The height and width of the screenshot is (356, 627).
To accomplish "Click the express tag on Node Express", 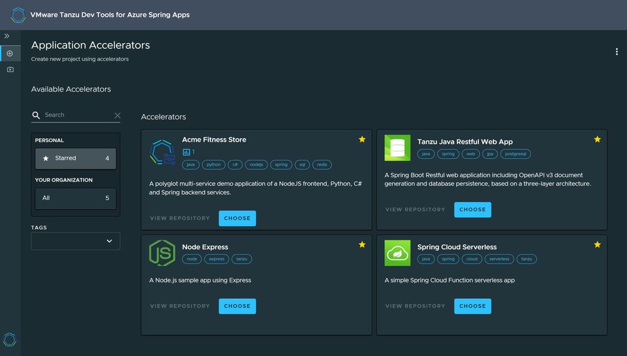I will (x=217, y=259).
